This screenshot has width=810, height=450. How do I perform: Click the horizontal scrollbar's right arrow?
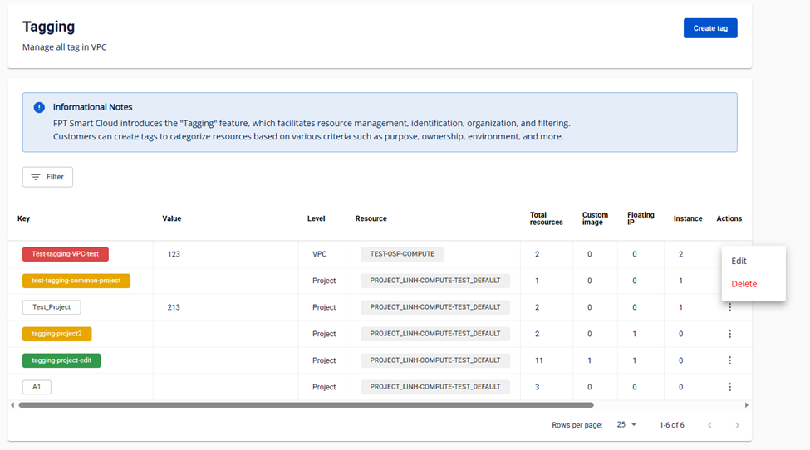pos(746,405)
